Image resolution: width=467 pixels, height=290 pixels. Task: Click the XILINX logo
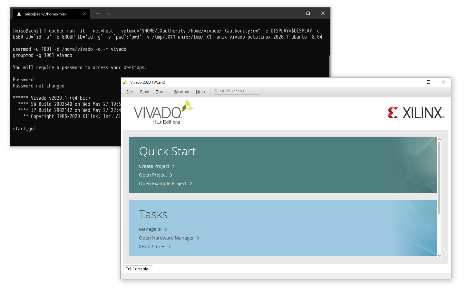(x=416, y=113)
